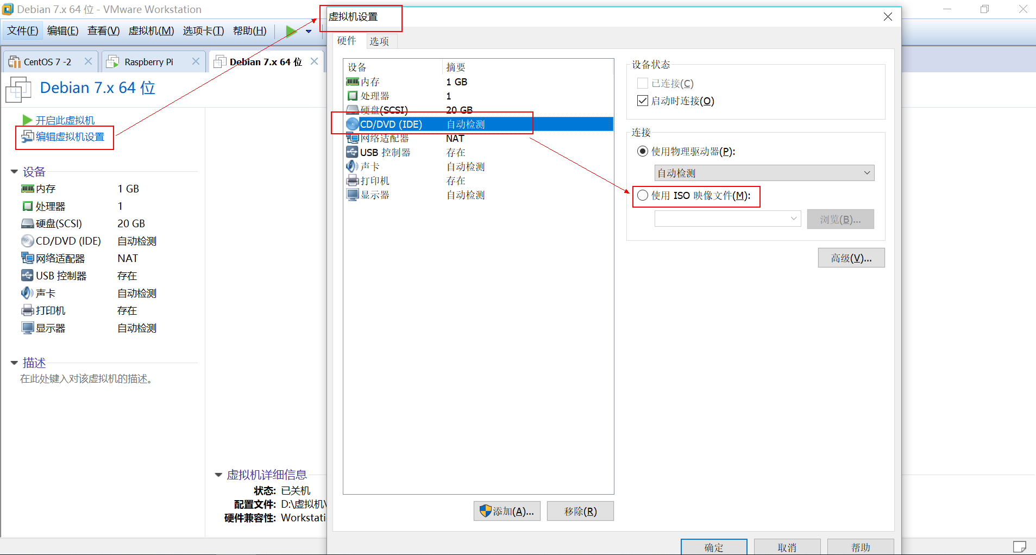Click the 开启此虚拟机 link
The width and height of the screenshot is (1036, 555).
point(65,120)
